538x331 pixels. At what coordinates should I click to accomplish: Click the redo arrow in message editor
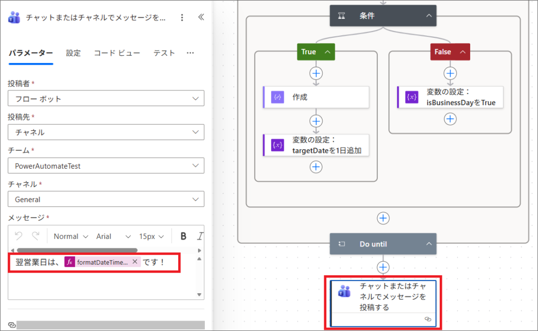point(36,236)
